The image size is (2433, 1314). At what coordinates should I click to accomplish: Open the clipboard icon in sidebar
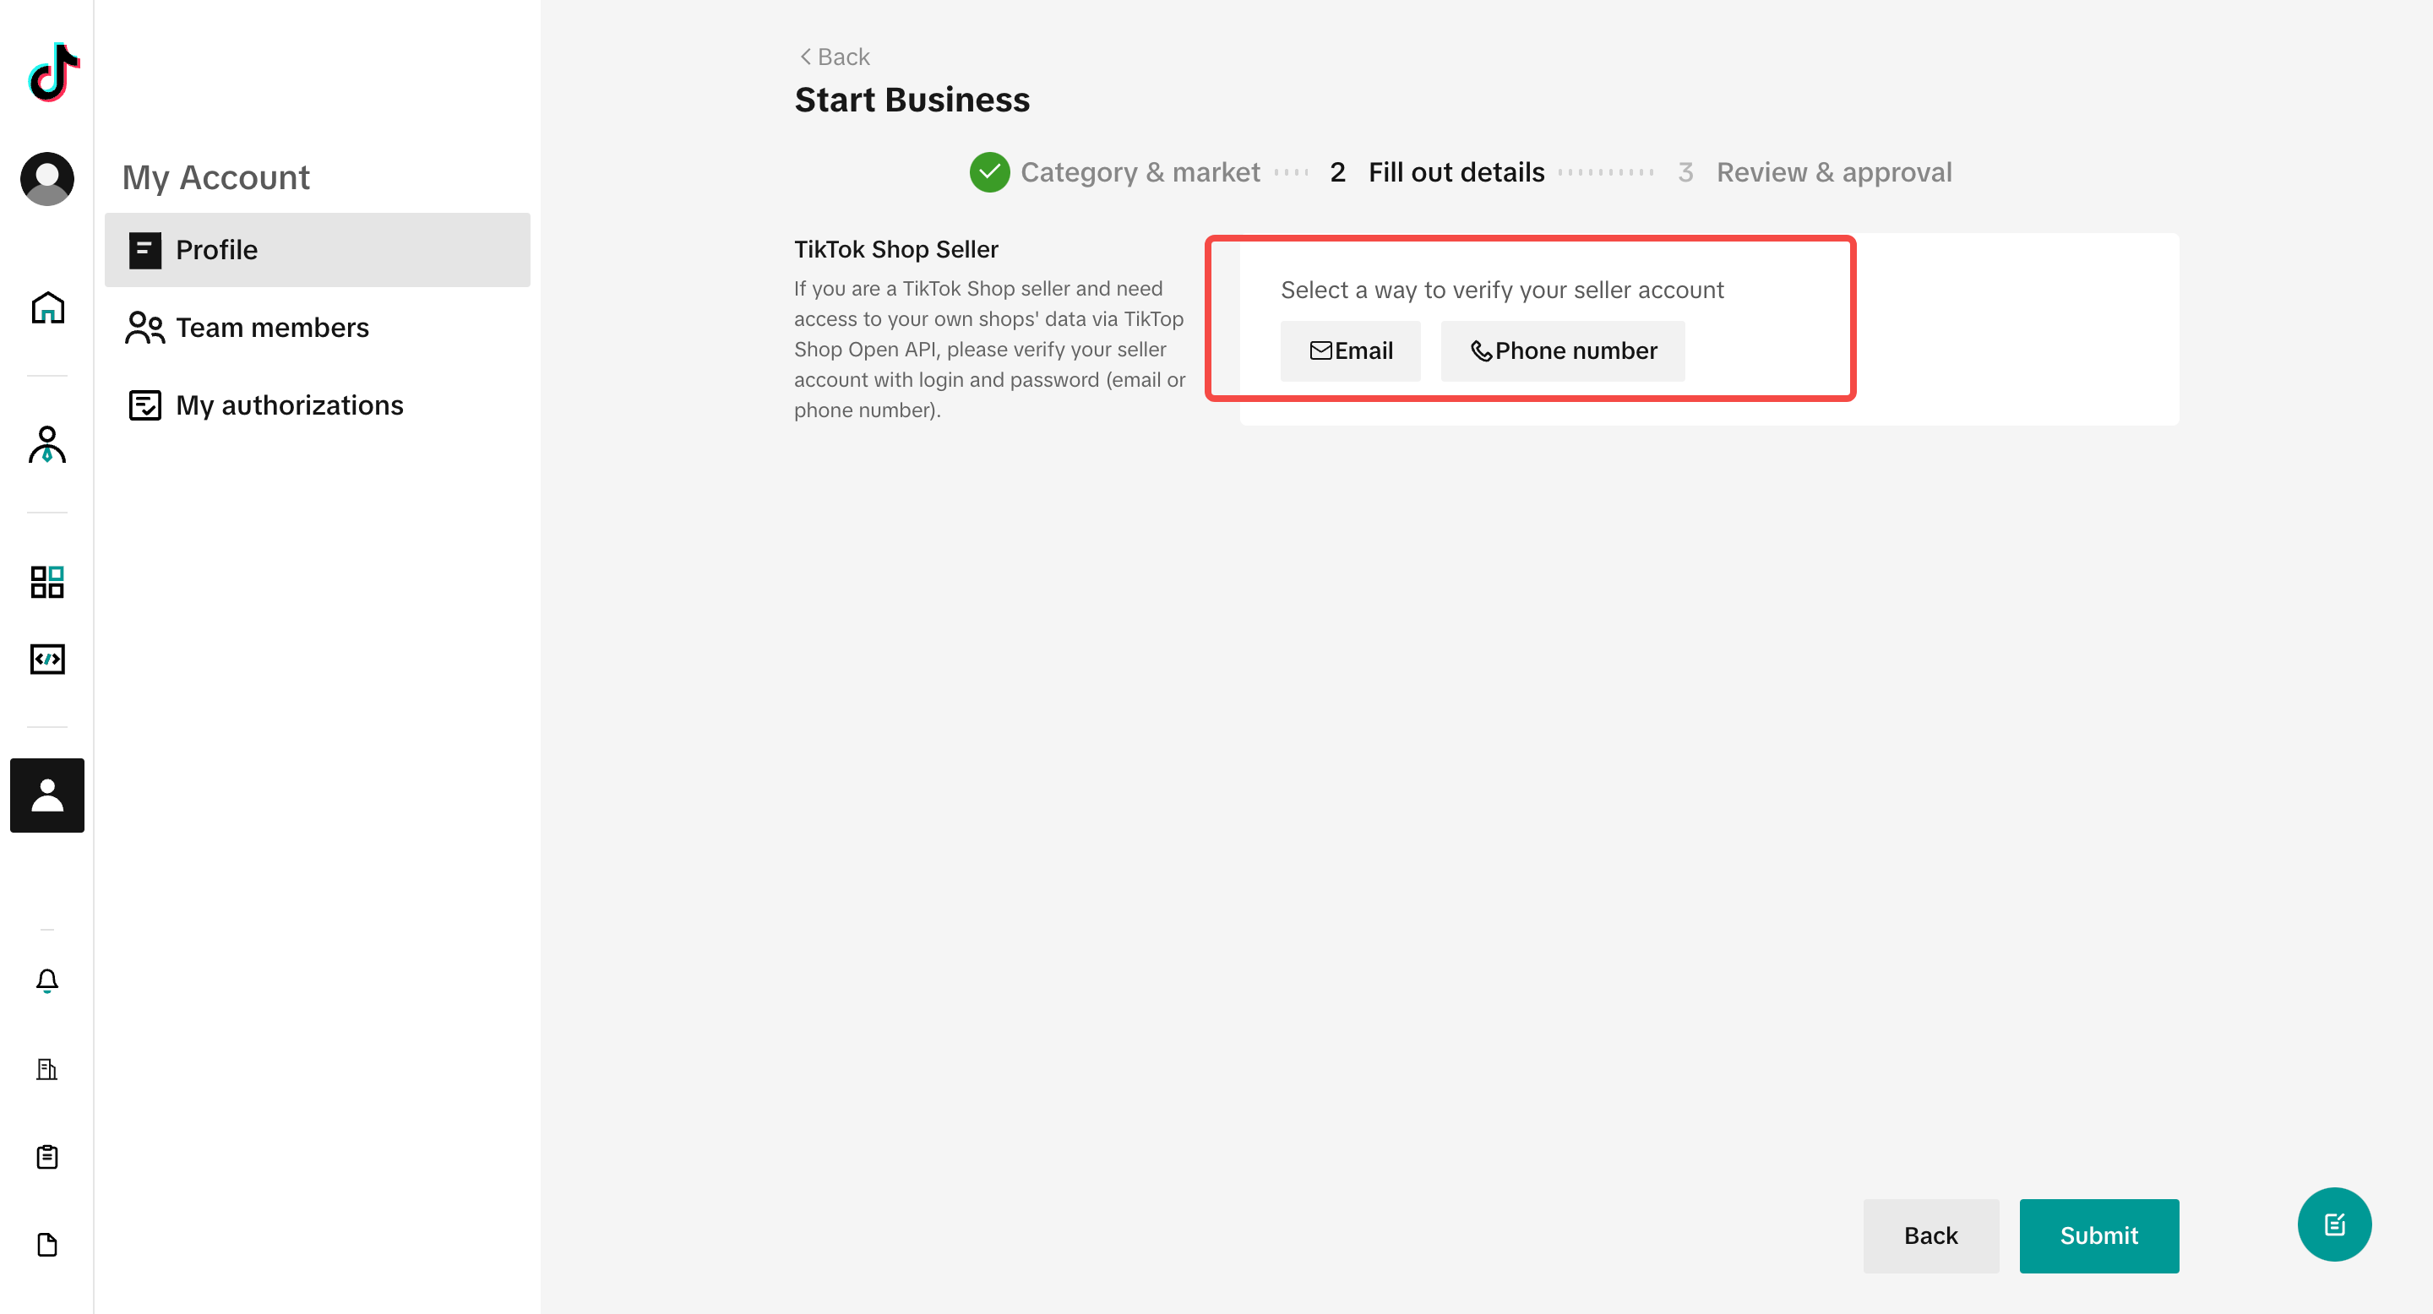click(47, 1156)
